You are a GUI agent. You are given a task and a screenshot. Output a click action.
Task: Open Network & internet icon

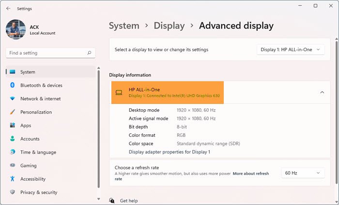coord(13,99)
